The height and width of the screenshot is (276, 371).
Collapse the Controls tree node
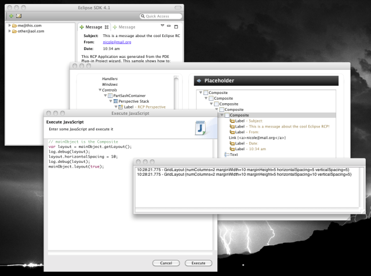pos(100,90)
